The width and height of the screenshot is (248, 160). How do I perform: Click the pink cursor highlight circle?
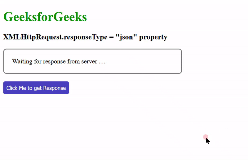pyautogui.click(x=206, y=137)
